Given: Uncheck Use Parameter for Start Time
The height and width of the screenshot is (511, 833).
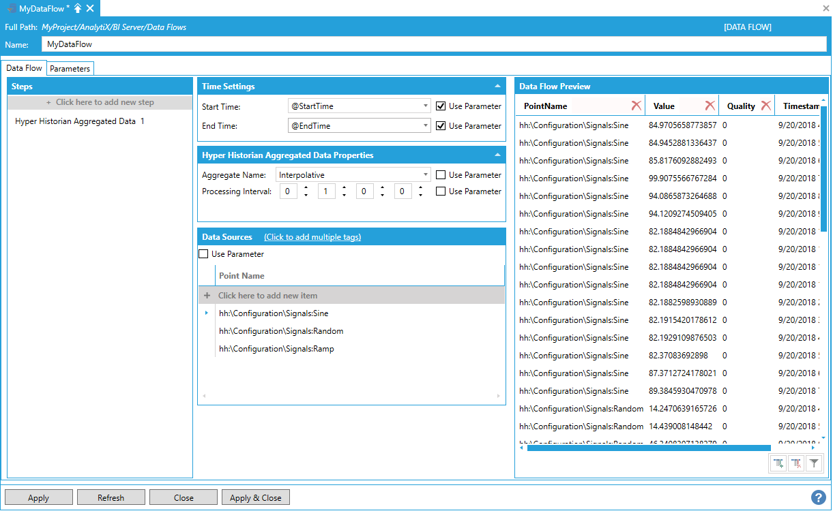Looking at the screenshot, I should pyautogui.click(x=441, y=106).
